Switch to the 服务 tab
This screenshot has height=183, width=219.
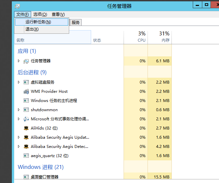coord(76,22)
